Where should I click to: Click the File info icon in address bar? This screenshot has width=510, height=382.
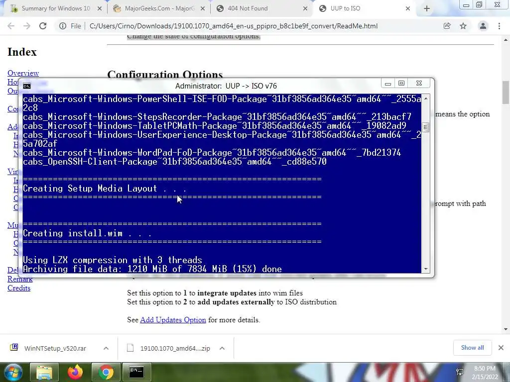click(x=63, y=26)
